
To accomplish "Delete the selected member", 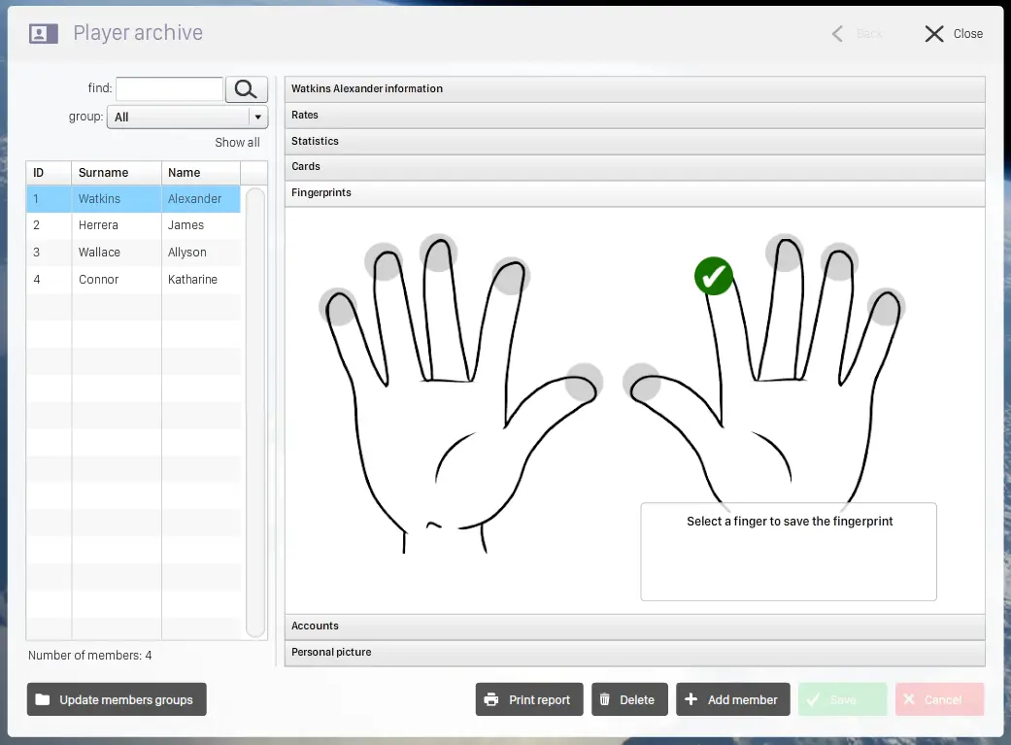I will [629, 699].
